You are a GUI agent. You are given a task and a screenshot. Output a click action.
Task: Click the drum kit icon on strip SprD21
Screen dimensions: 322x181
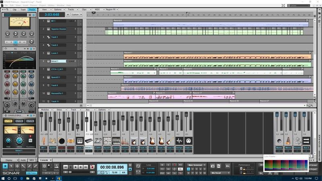pos(53,141)
